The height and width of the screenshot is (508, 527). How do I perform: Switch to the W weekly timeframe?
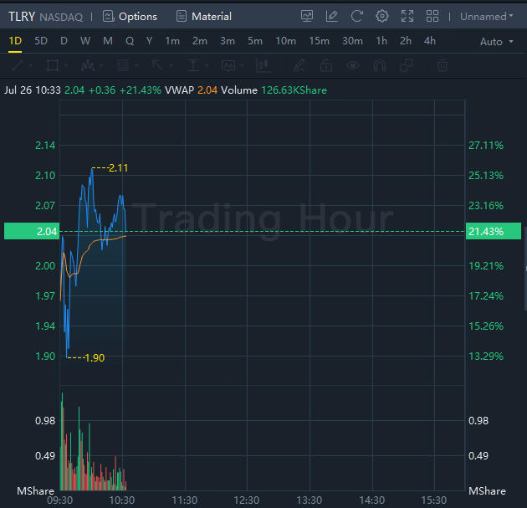pos(85,41)
